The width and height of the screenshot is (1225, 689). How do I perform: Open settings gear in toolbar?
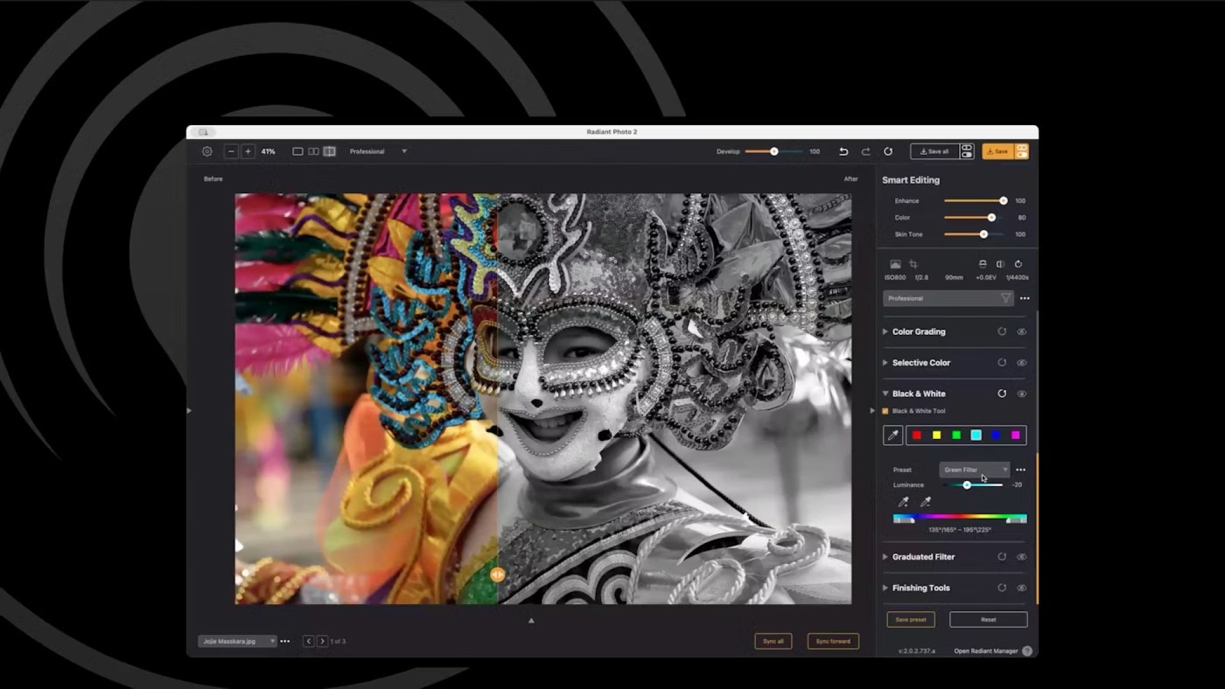207,152
